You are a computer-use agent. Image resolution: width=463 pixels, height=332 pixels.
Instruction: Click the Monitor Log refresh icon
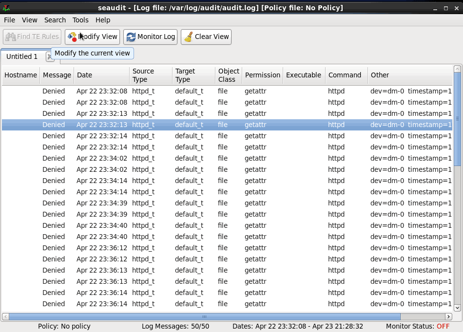(x=131, y=37)
